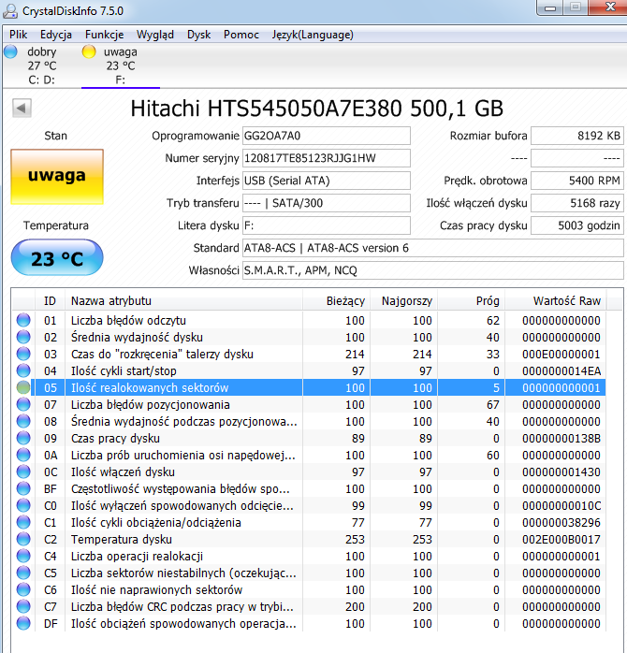
Task: Click the Oprogramowanie field GG2OA7A0
Action: click(x=327, y=136)
